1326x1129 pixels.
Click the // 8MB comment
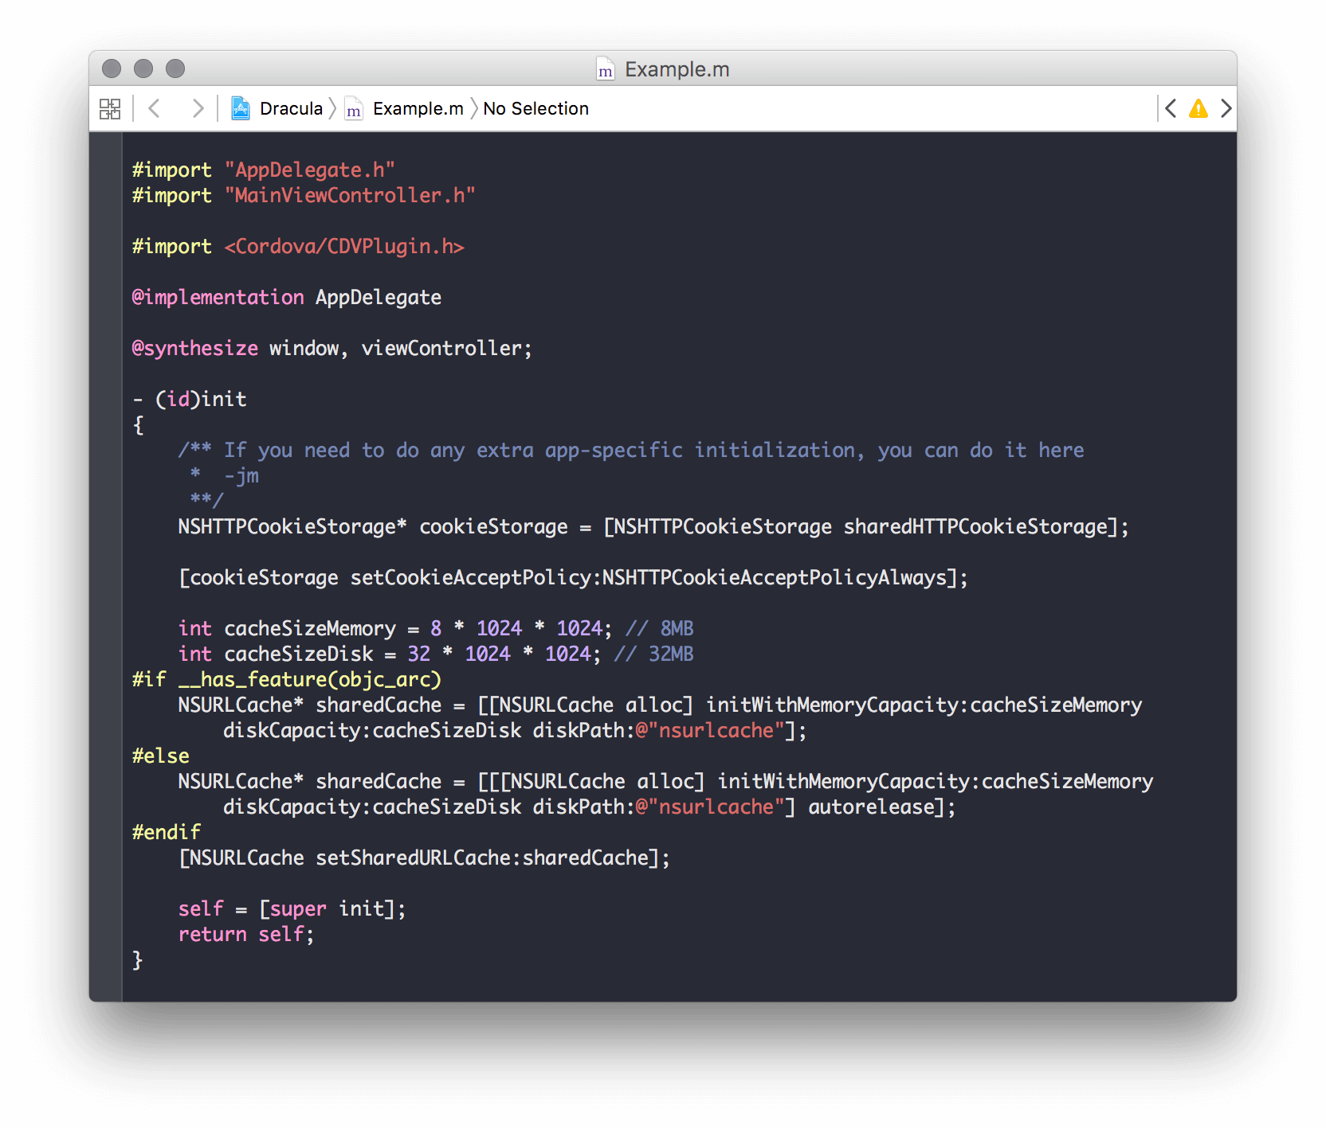659,629
